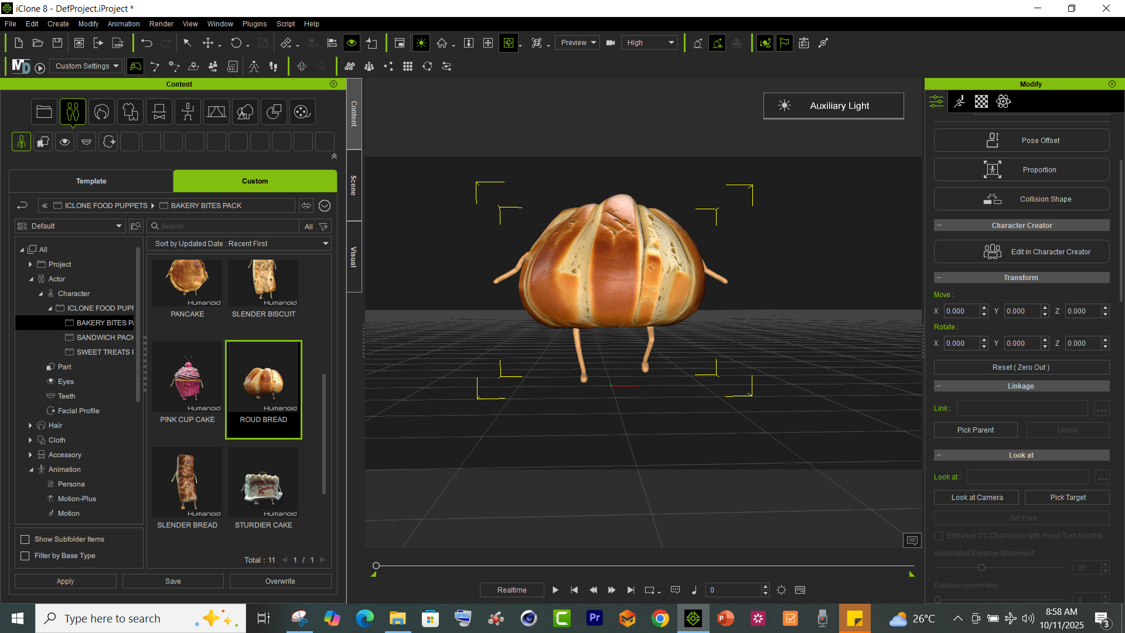
Task: Open Project Settings gear near timeline
Action: click(x=781, y=590)
